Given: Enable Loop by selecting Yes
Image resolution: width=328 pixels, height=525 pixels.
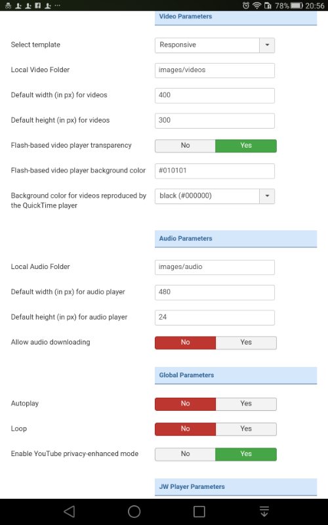Looking at the screenshot, I should (x=246, y=429).
